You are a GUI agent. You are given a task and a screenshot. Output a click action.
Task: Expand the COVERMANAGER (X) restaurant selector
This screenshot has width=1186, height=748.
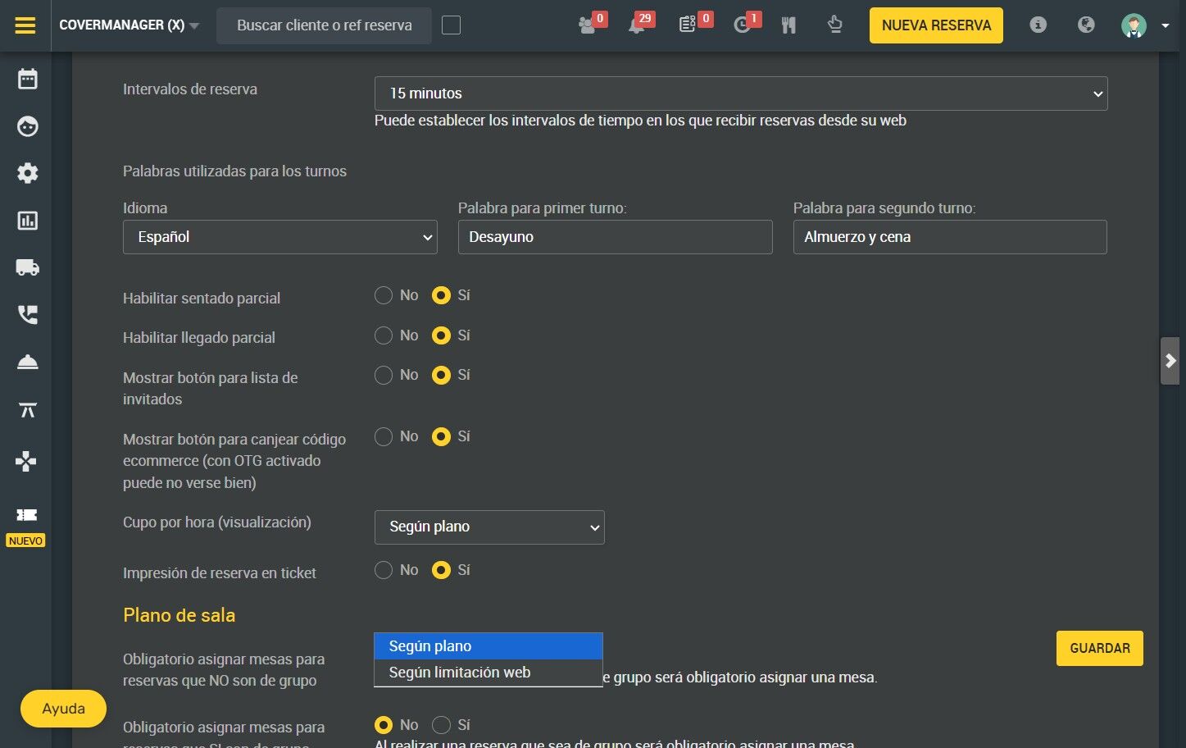pyautogui.click(x=130, y=25)
